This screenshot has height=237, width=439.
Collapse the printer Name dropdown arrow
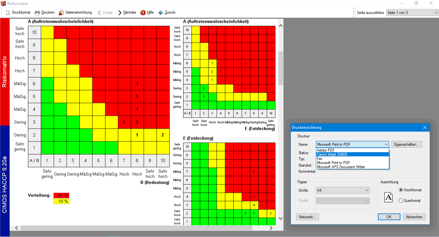[386, 144]
